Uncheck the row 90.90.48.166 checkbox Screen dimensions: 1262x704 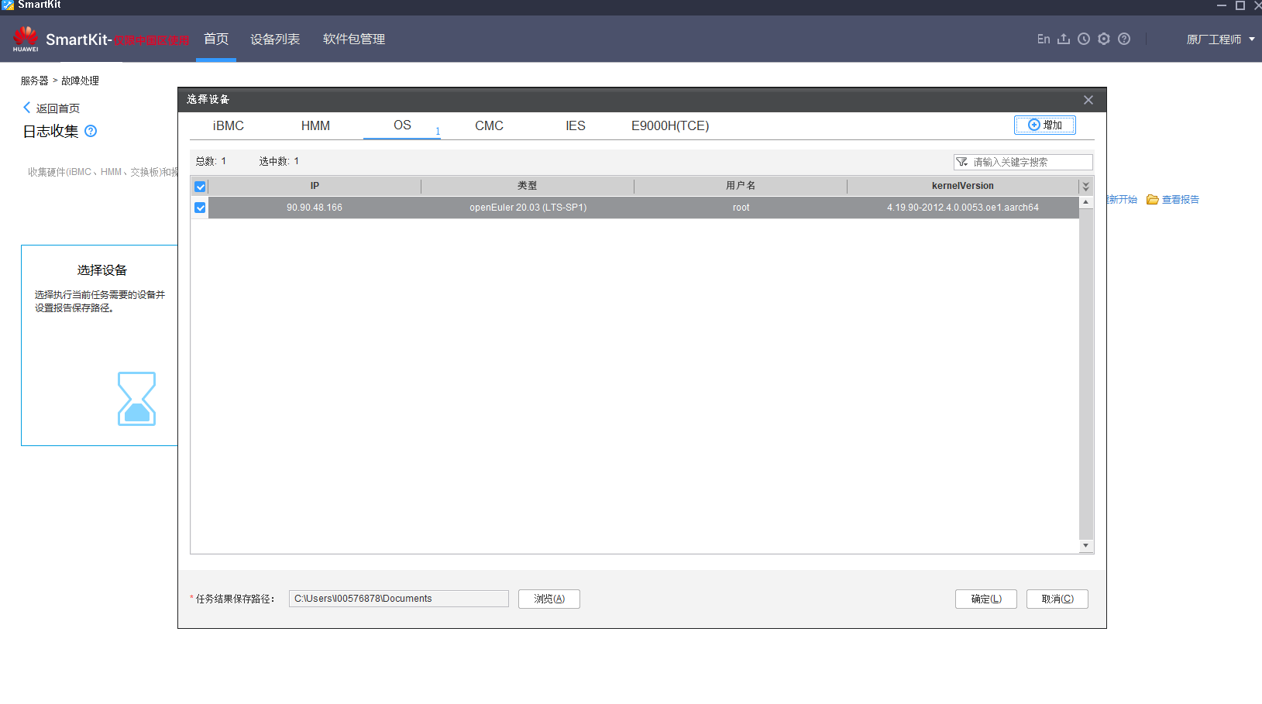pyautogui.click(x=200, y=208)
